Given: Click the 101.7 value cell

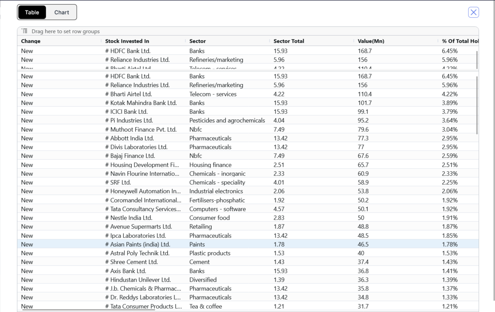Looking at the screenshot, I should [396, 103].
